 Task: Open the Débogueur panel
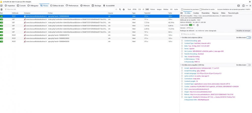coord(33,6)
